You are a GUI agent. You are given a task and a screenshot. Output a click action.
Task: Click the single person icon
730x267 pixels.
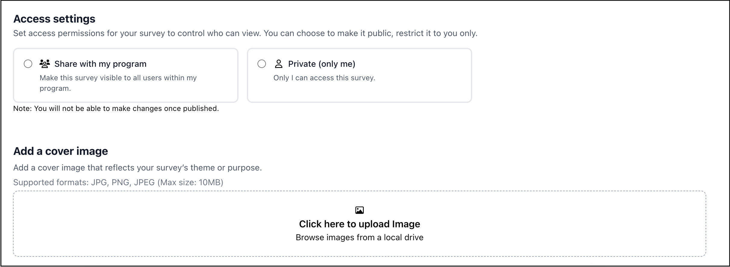pos(279,64)
